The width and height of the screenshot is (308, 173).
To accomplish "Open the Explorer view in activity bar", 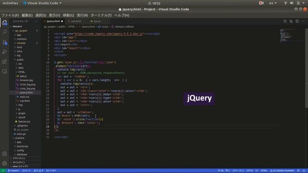I will (x=4, y=23).
